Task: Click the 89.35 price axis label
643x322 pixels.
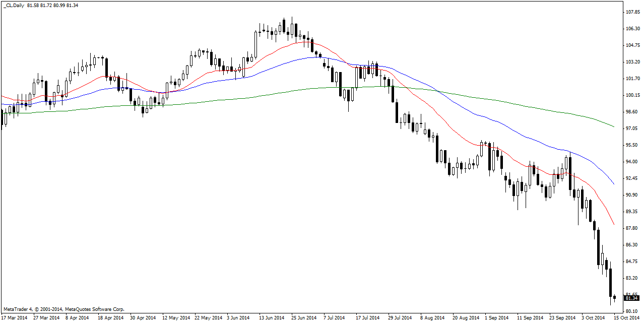Action: coord(632,211)
